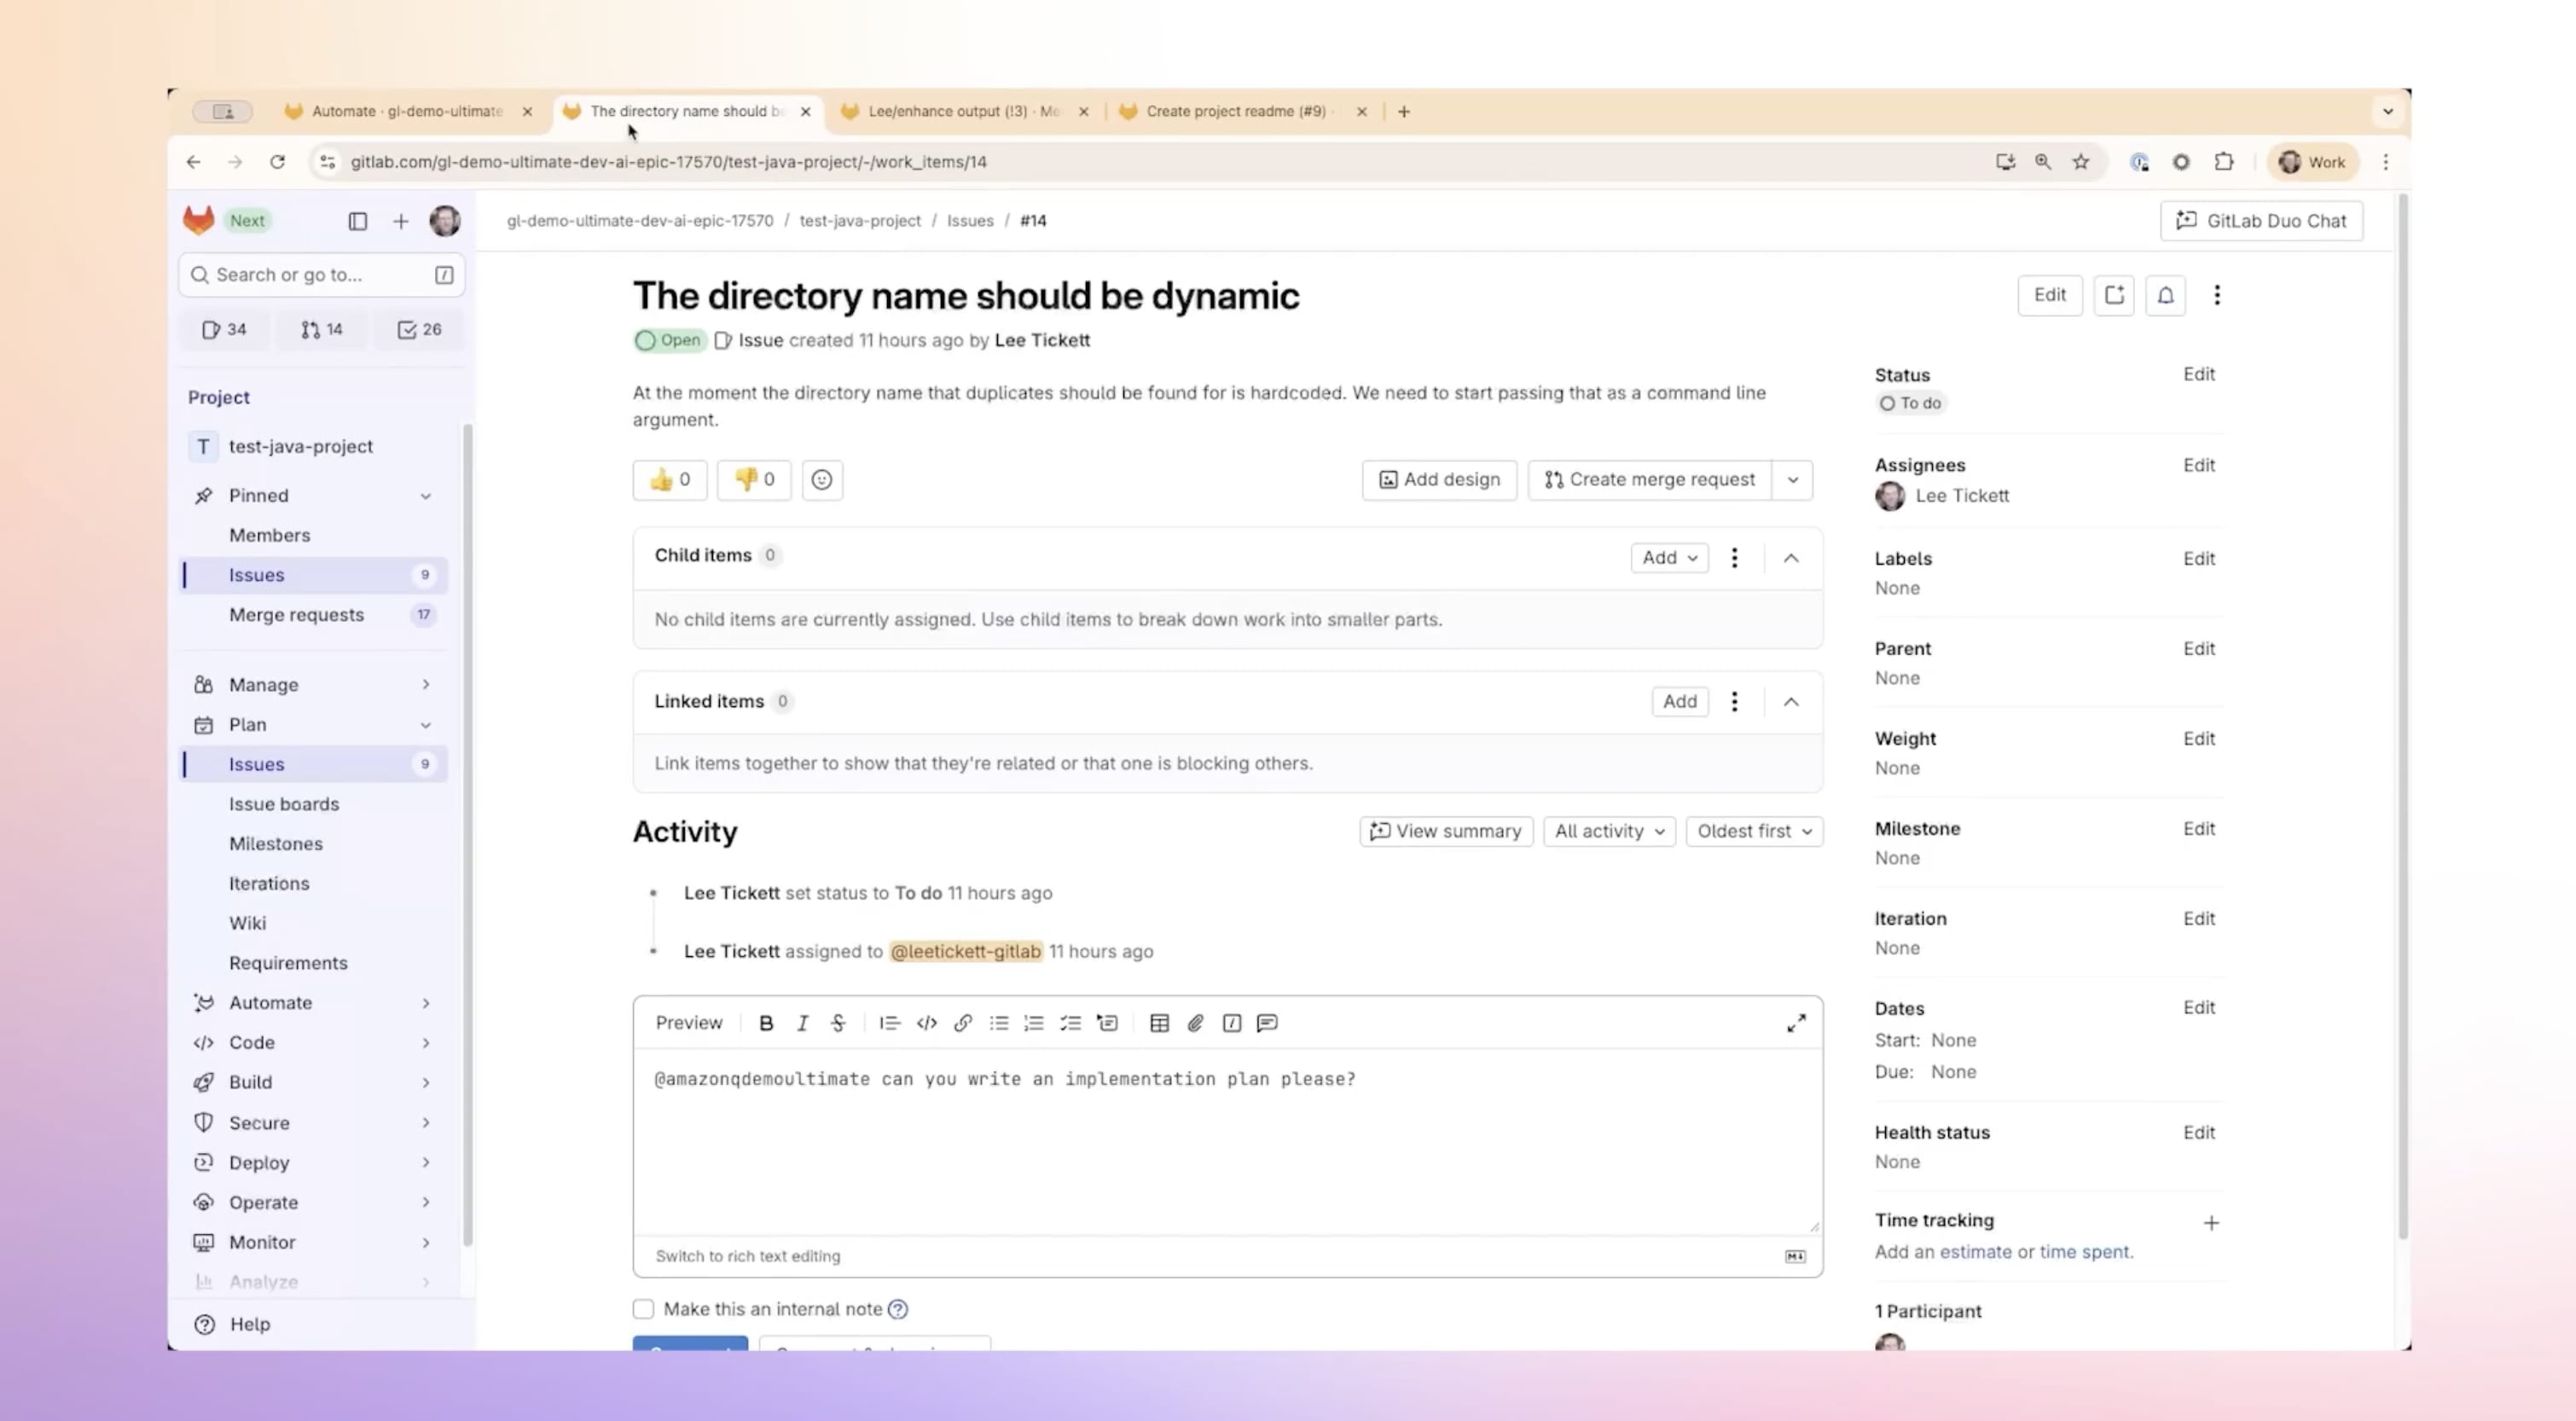Open the emoji reaction picker
The height and width of the screenshot is (1421, 2576).
click(821, 480)
